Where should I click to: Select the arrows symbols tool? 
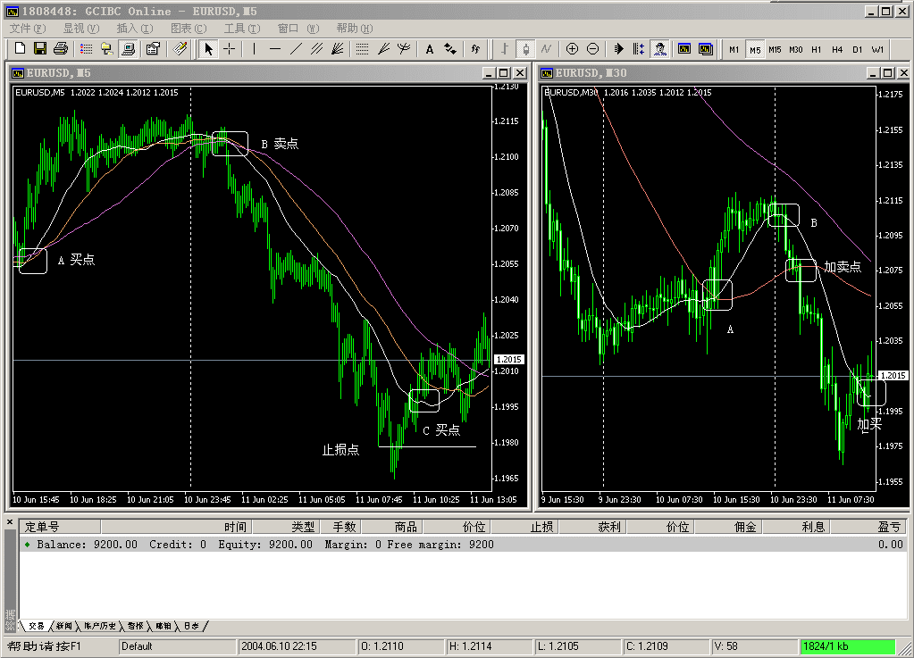pyautogui.click(x=450, y=49)
